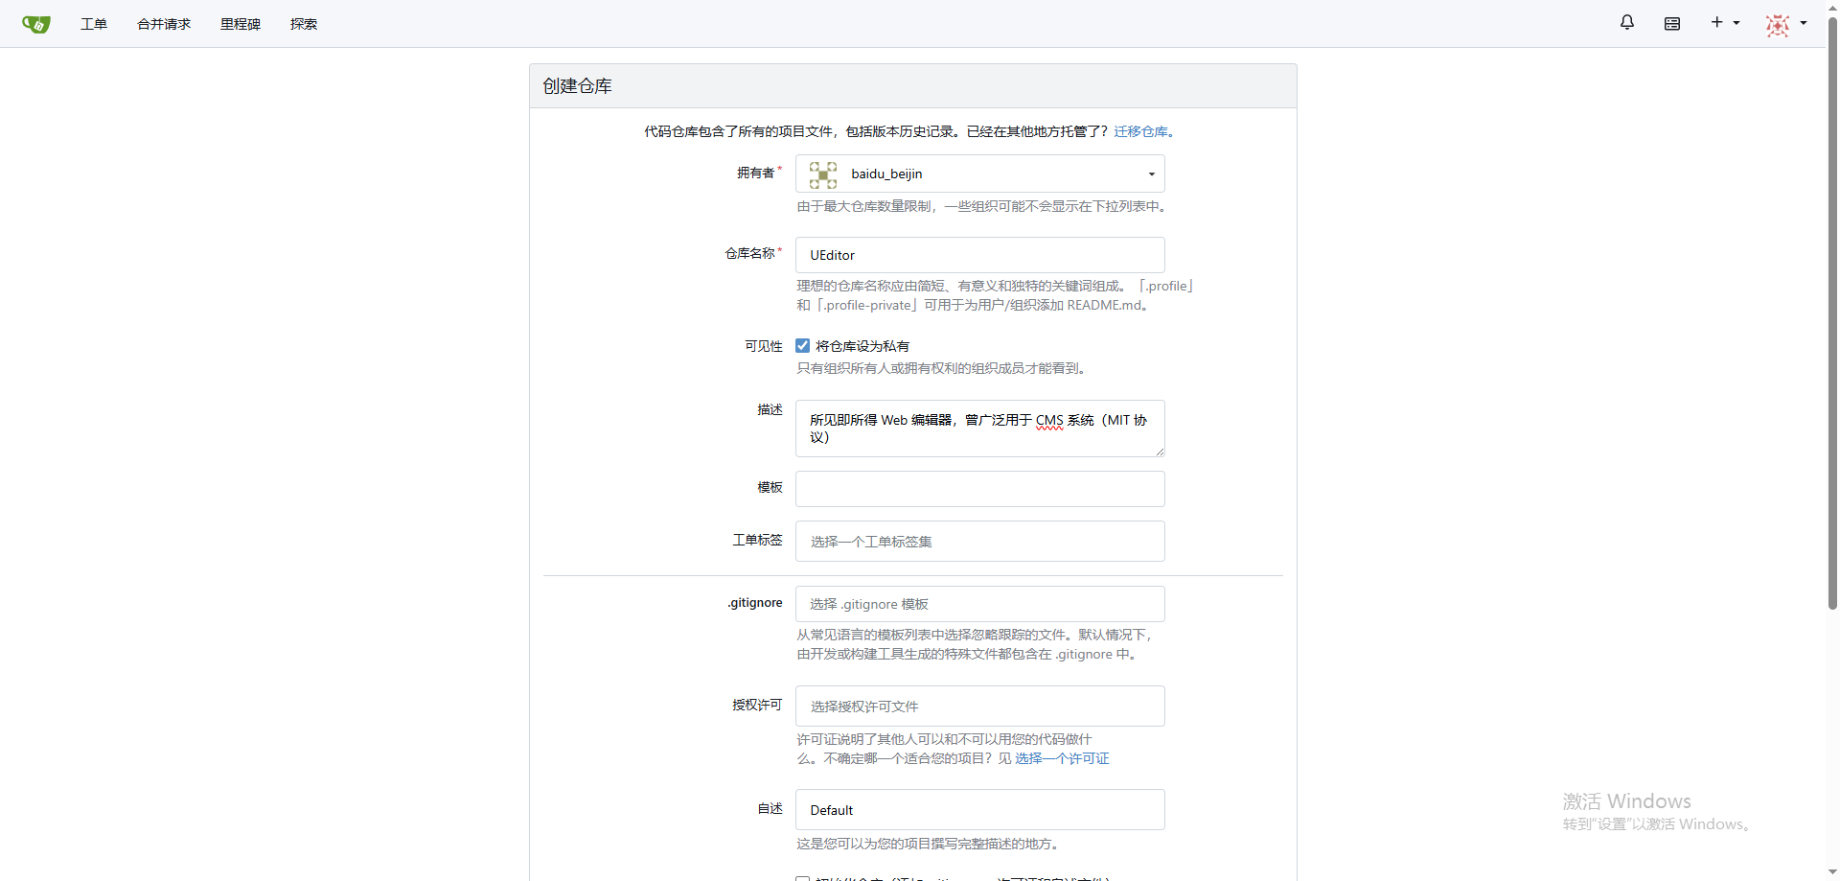Focus the repository name field UEditor

click(979, 255)
